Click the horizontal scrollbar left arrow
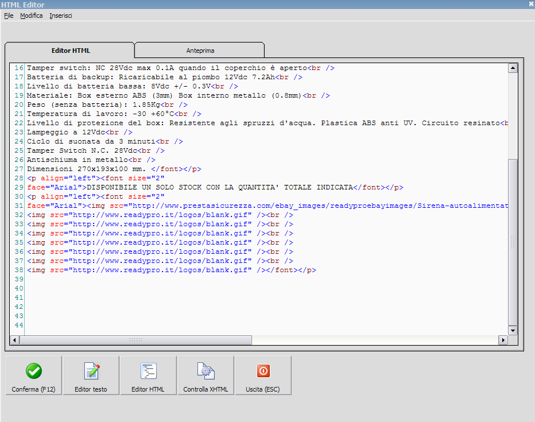The height and width of the screenshot is (422, 535). (15, 340)
